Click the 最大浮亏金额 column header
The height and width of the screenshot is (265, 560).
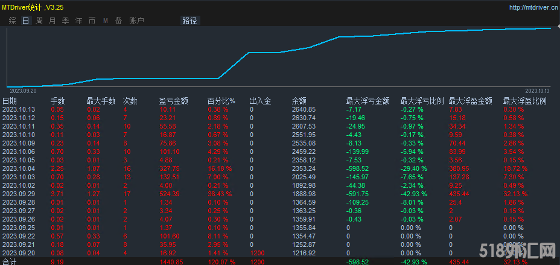[x=367, y=101]
